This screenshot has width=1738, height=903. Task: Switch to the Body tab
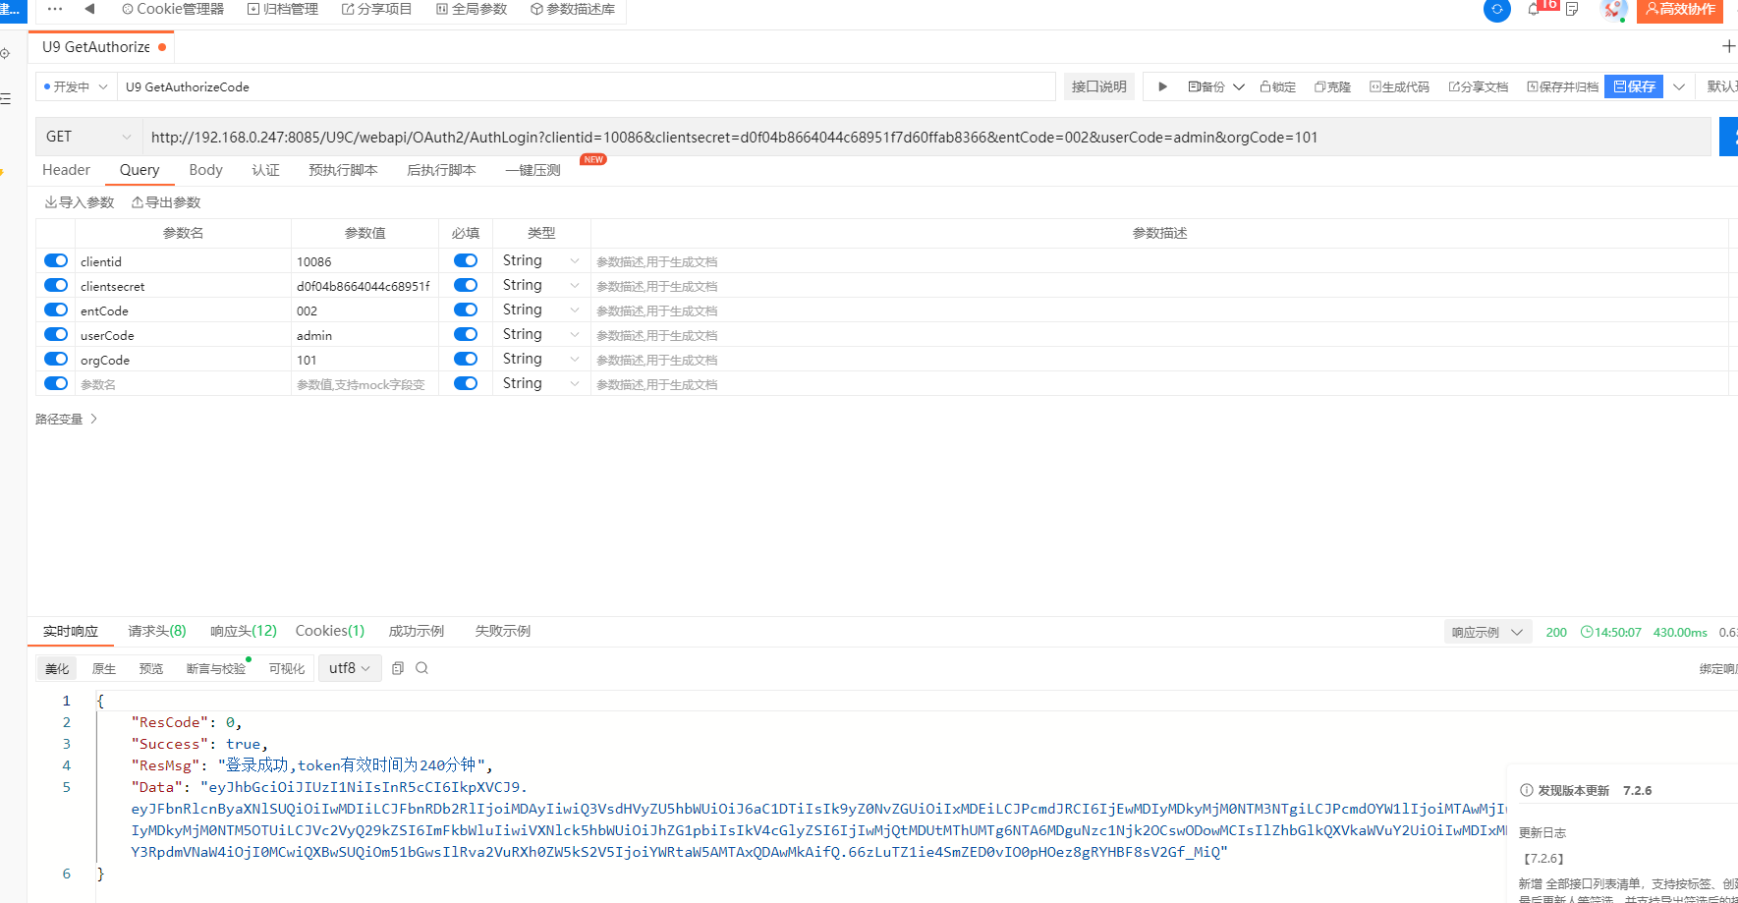coord(205,170)
